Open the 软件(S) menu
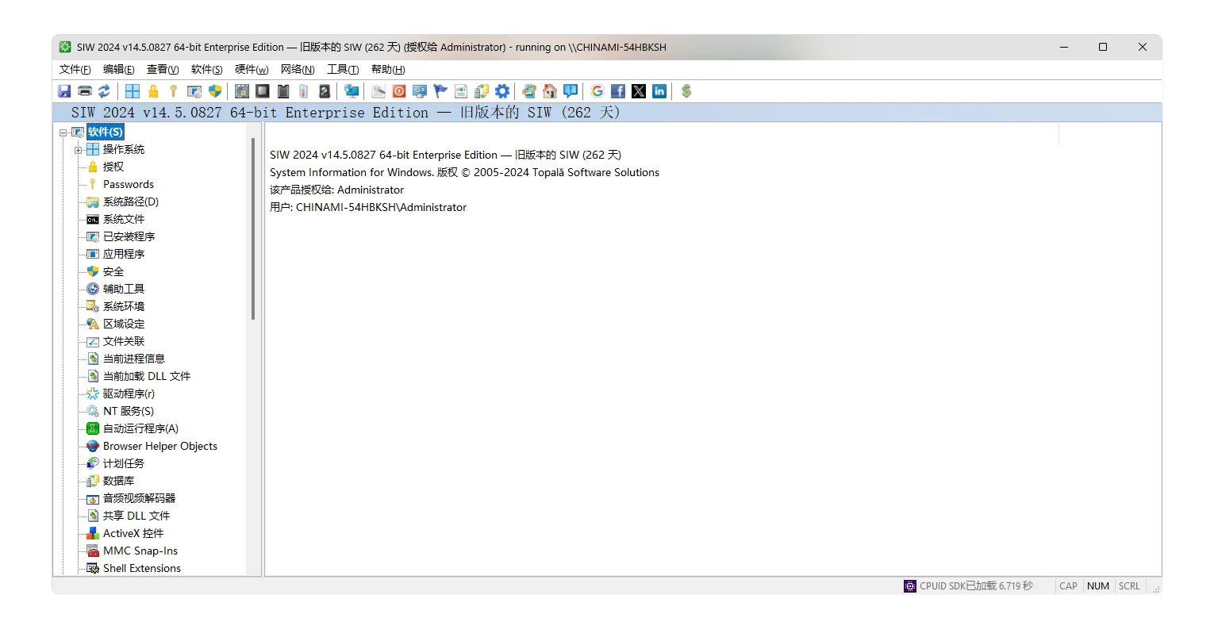The image size is (1218, 641). 207,70
